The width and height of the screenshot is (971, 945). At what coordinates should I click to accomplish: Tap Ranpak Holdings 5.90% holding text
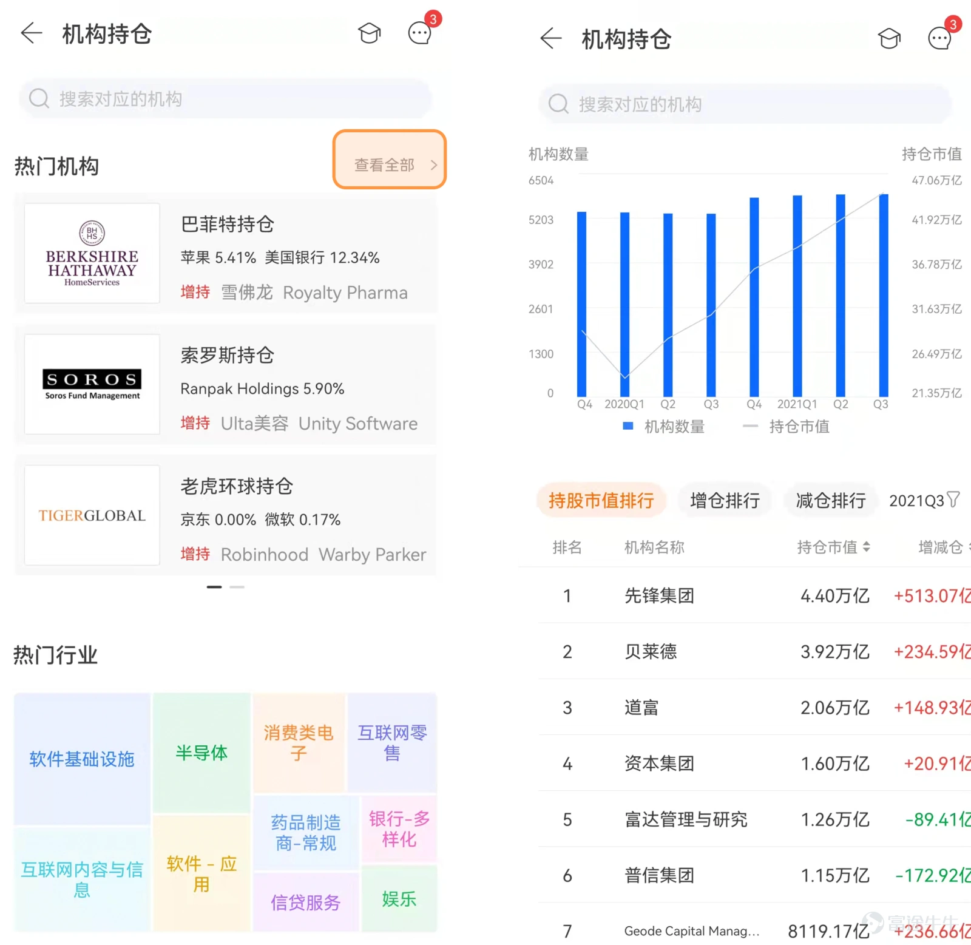pos(262,388)
